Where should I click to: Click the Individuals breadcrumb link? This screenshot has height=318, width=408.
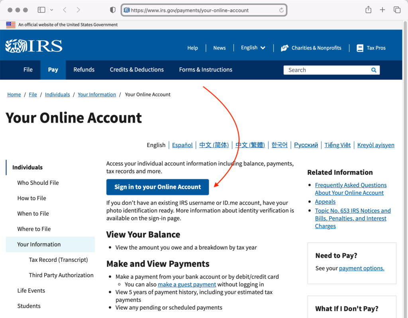click(57, 94)
